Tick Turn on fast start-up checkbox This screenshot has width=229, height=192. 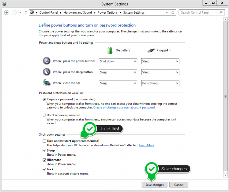pyautogui.click(x=44, y=141)
